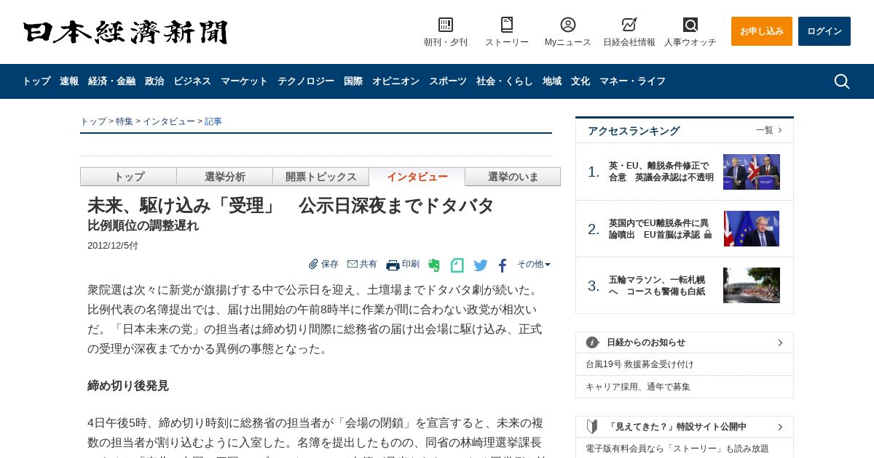Open the ストーリー book icon
874x458 pixels.
pos(507,25)
